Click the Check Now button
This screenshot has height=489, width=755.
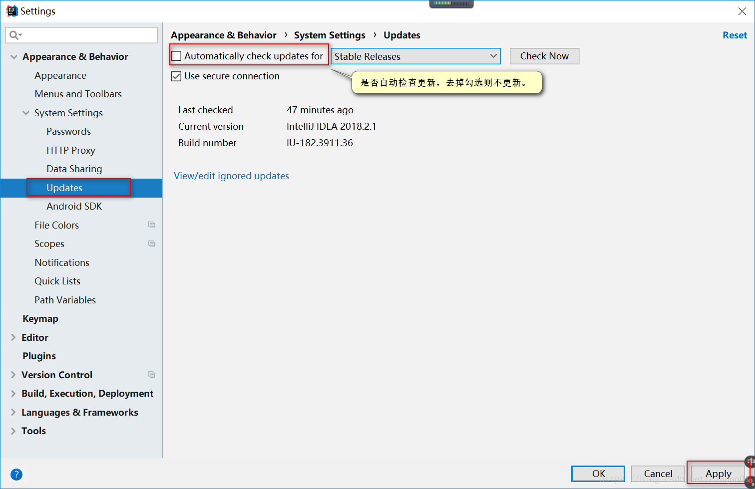(544, 56)
